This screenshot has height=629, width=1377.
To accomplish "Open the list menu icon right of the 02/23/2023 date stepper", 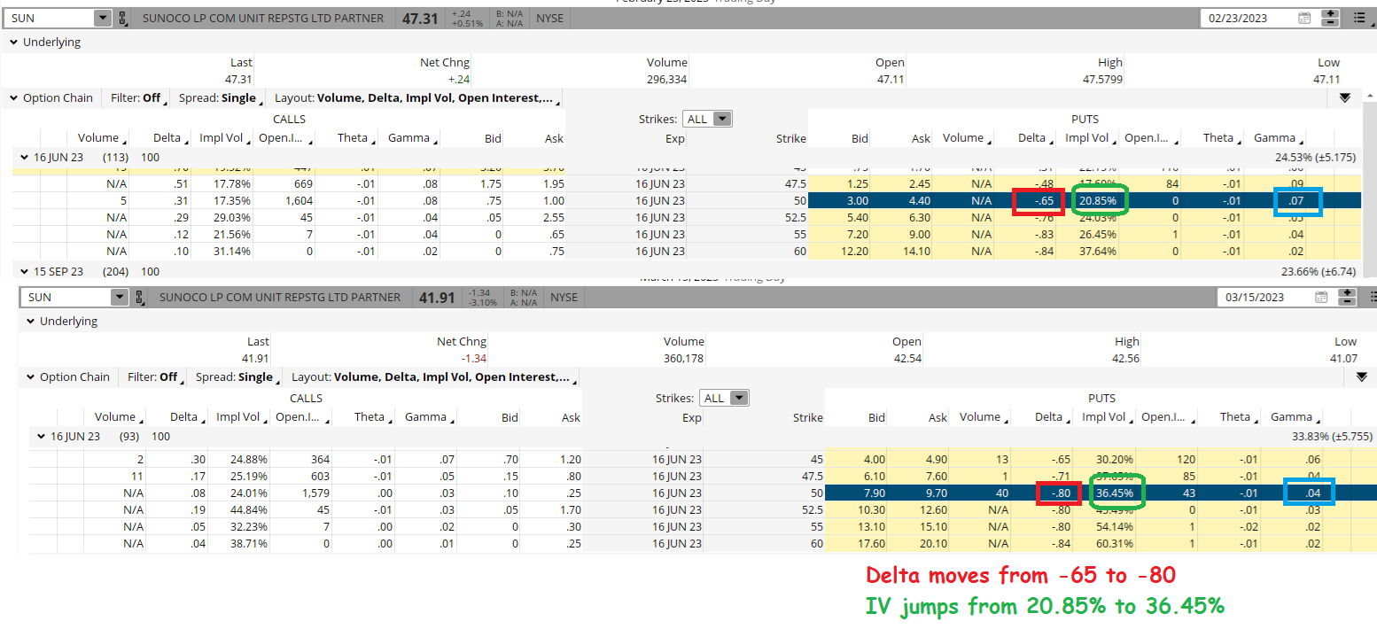I will (x=1360, y=18).
